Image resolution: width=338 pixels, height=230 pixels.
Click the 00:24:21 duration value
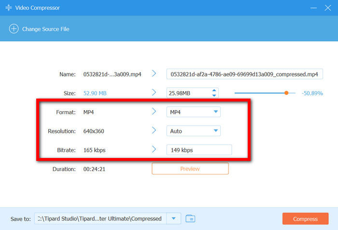click(x=94, y=169)
